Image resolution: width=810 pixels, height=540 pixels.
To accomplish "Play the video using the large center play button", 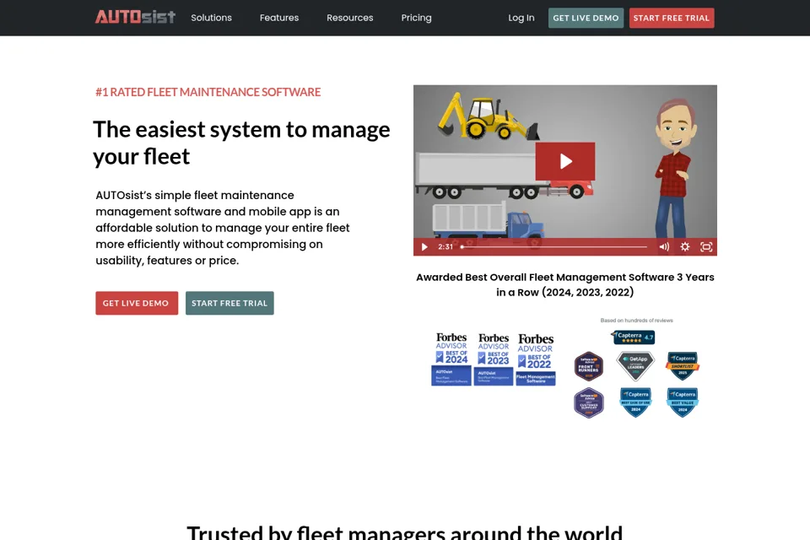I will click(565, 161).
